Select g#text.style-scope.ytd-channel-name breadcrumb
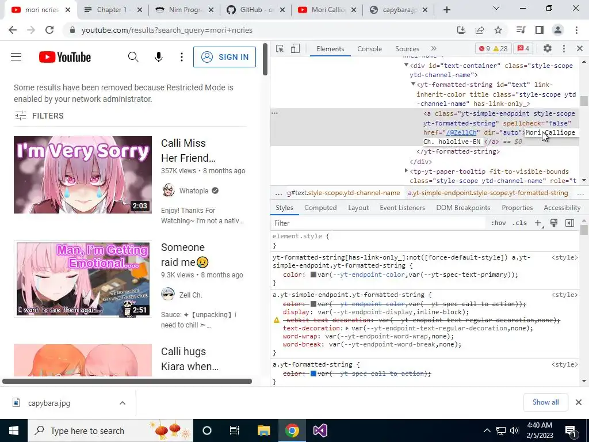 [343, 193]
